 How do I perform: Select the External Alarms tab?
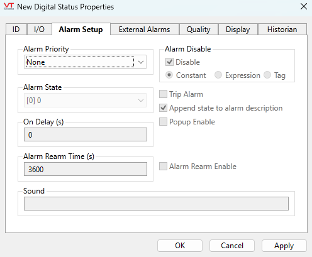[x=145, y=30]
